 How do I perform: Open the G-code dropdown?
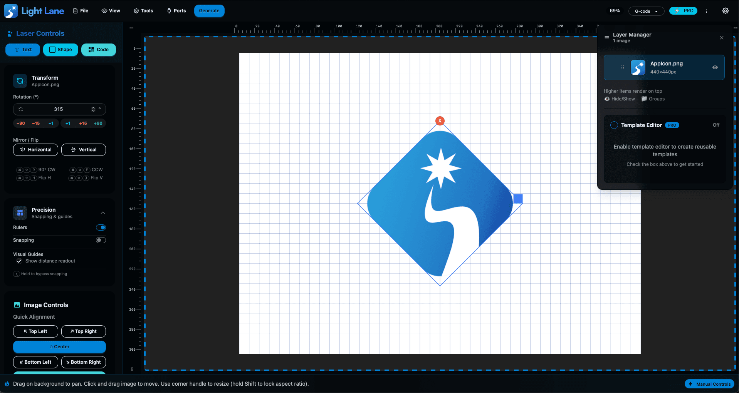pos(646,11)
